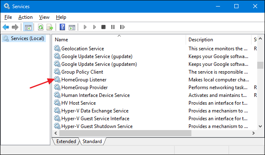Go back with the blue Back arrow
Image resolution: width=265 pixels, height=155 pixels.
[6, 27]
